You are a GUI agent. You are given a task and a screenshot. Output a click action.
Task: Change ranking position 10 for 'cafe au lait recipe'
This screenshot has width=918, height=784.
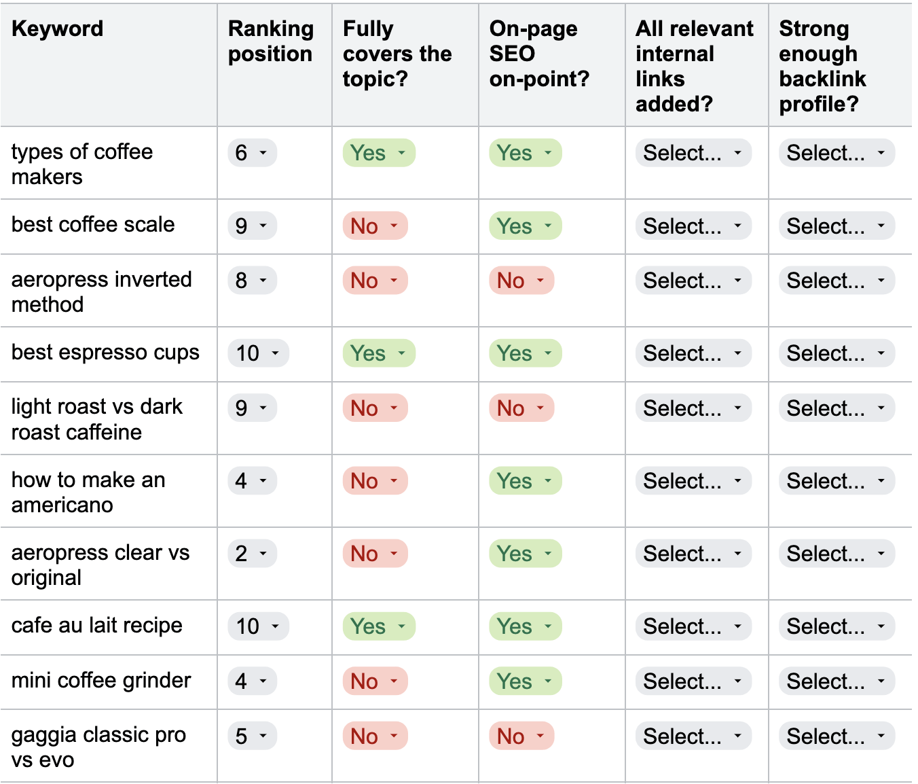[257, 626]
